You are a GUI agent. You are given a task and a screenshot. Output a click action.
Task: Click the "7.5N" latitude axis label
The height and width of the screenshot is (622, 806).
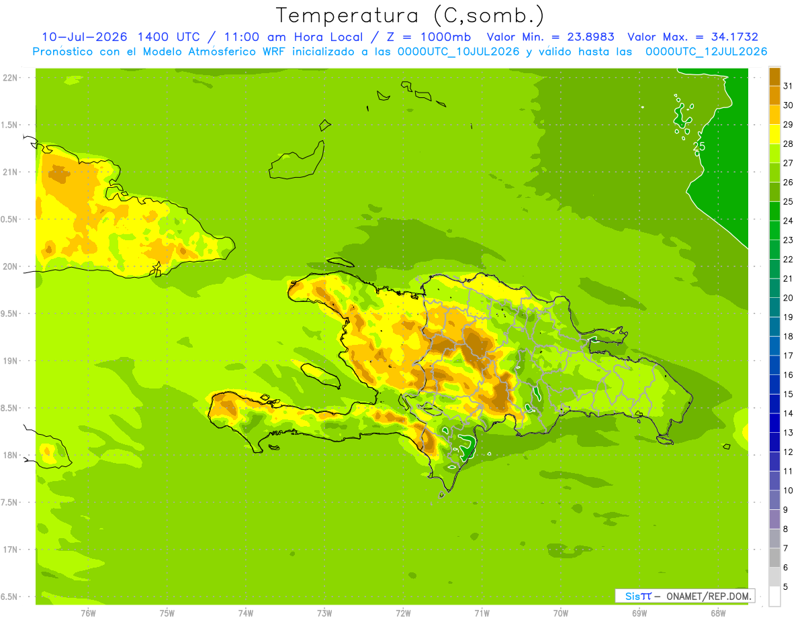click(10, 503)
